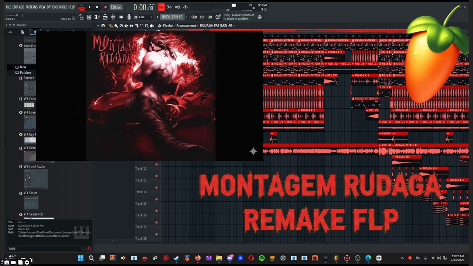Screen dimensions: 473x266
Task: Select the Slip tool in playlist toolbar
Action: click(x=131, y=25)
